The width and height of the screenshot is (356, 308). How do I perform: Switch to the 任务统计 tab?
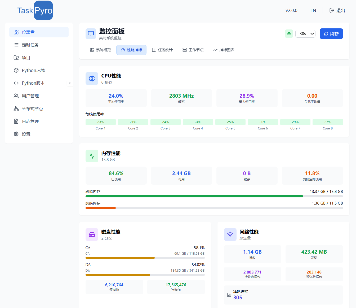click(x=162, y=50)
